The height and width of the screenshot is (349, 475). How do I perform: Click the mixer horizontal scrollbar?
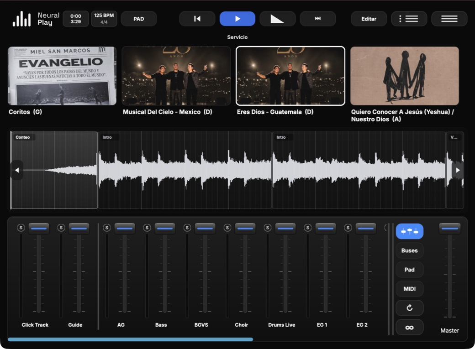click(x=130, y=339)
